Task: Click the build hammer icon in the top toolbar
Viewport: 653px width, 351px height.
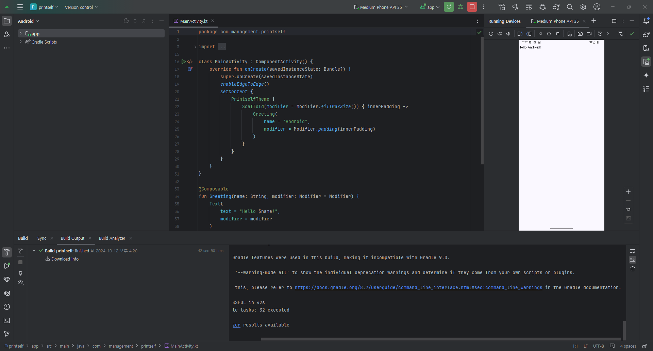Action: point(502,7)
